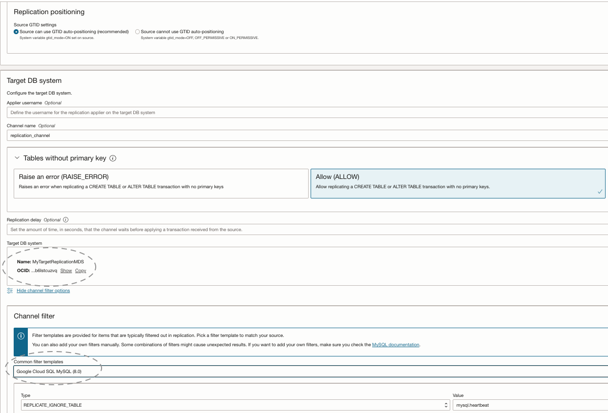Show the full target DB system OCID
Viewport: 608px width, 413px height.
[66, 271]
